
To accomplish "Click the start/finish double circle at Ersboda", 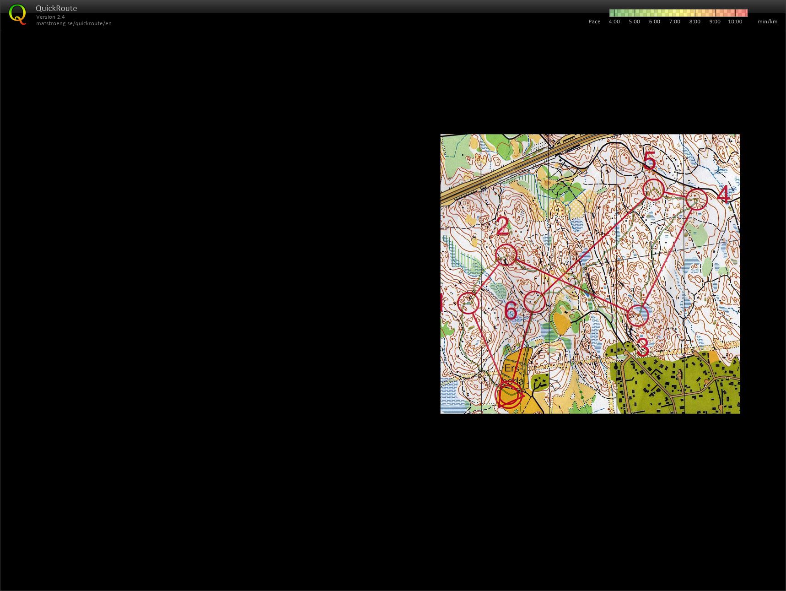I will point(509,395).
